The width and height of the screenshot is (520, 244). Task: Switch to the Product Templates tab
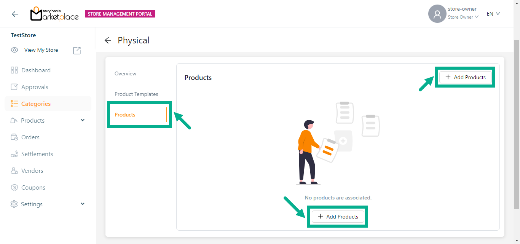136,94
